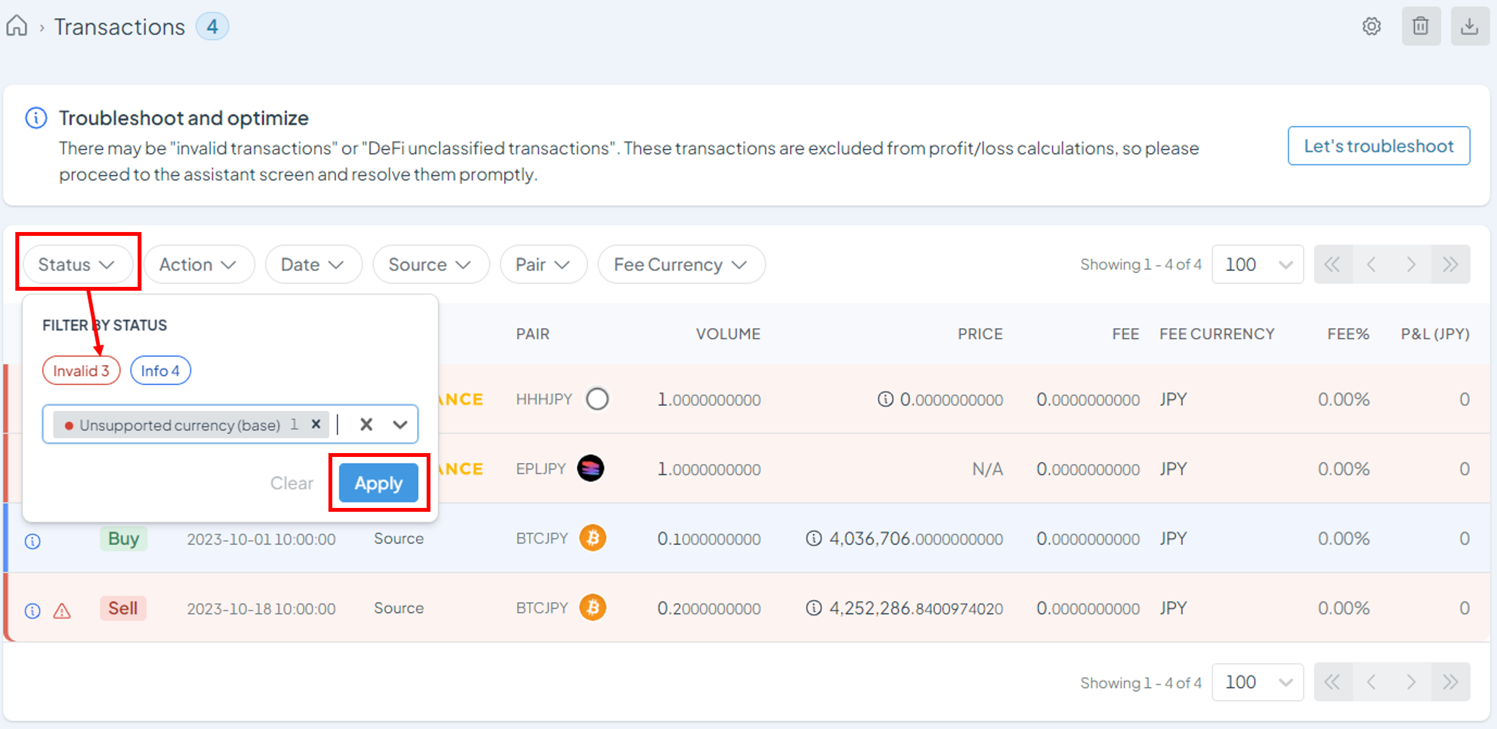Open the Pair filter menu
The image size is (1497, 729).
pos(542,264)
